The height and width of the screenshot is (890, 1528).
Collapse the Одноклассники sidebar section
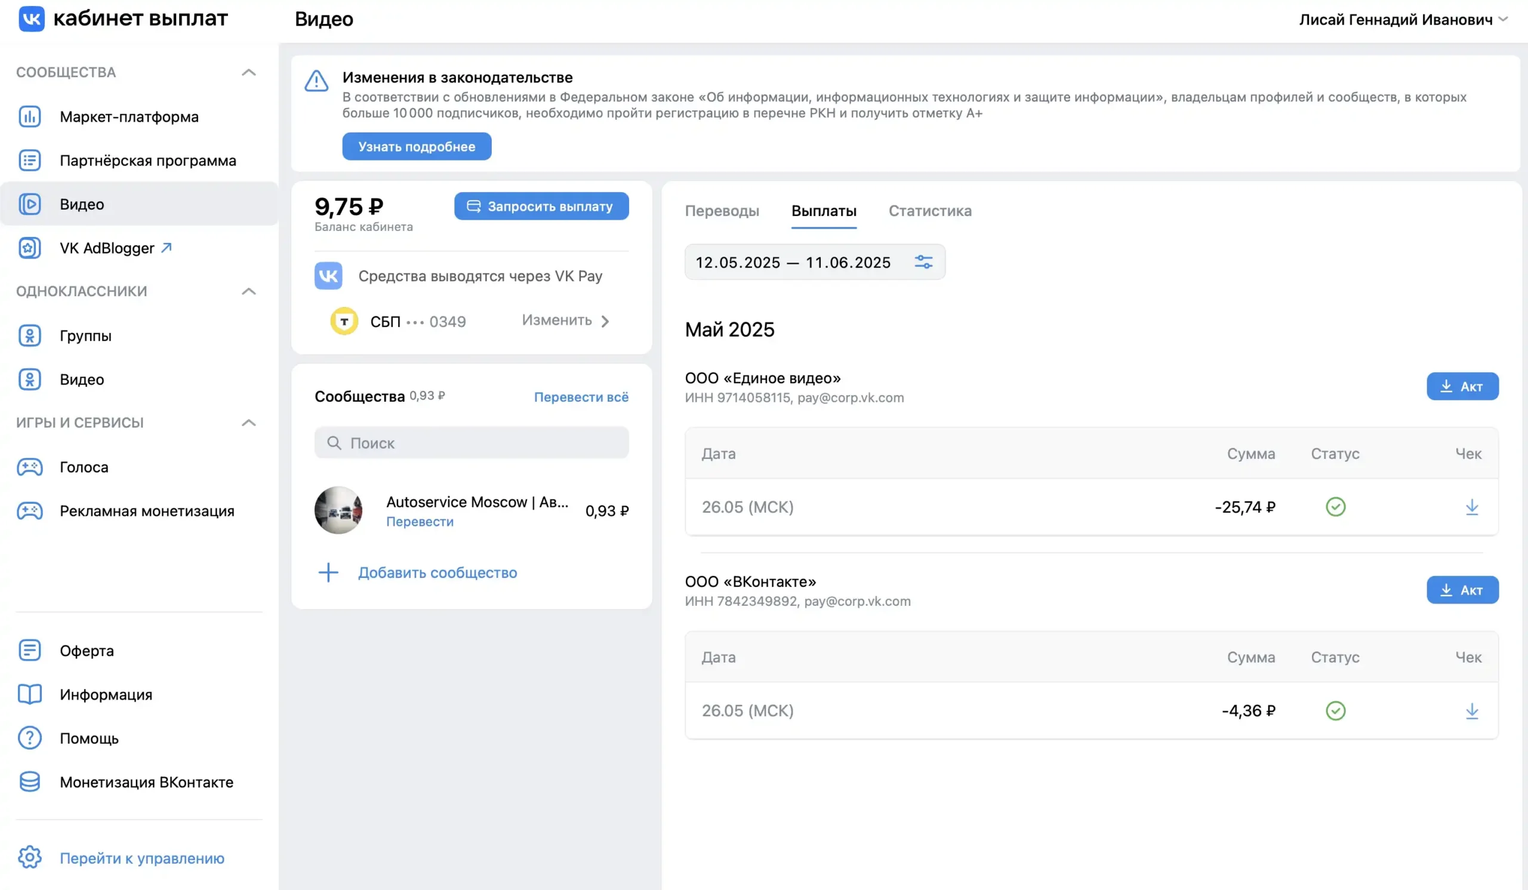click(249, 291)
